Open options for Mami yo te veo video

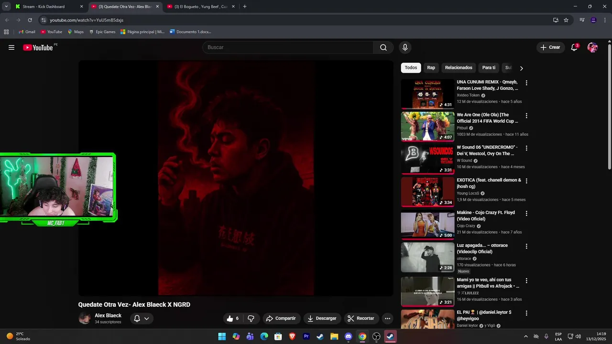(x=526, y=280)
